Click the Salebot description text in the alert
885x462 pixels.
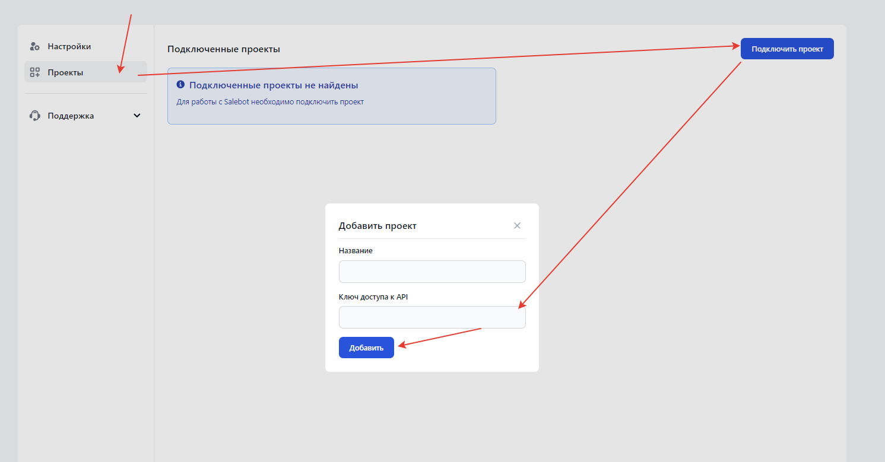click(x=270, y=102)
